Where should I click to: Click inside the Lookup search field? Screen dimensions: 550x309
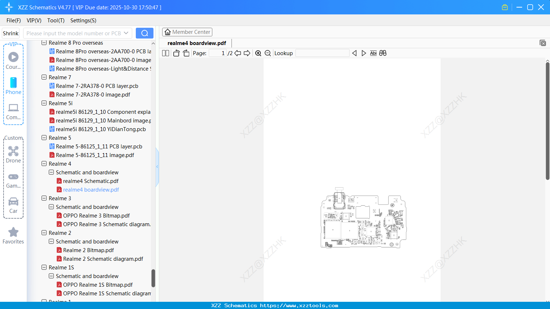[x=322, y=53]
